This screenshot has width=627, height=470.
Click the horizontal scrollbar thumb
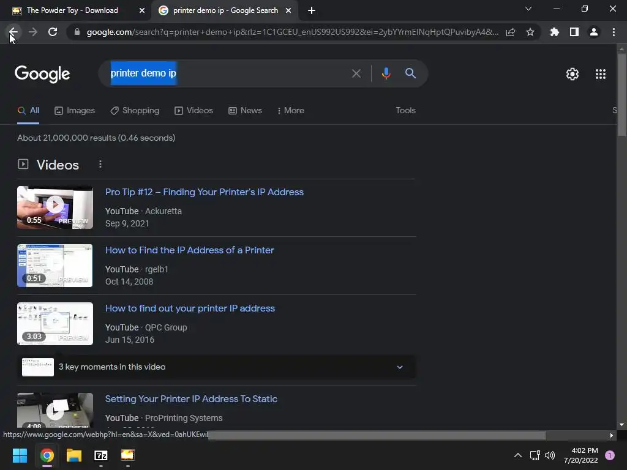click(x=377, y=435)
